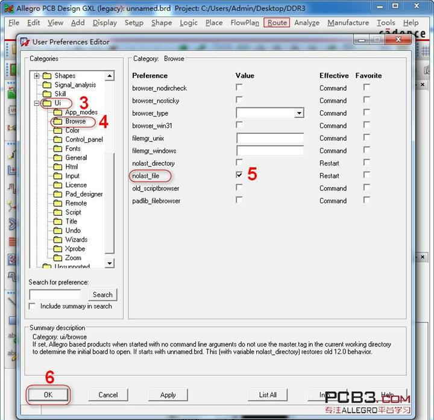The width and height of the screenshot is (434, 420).
Task: Open the Setup menu
Action: tap(134, 23)
